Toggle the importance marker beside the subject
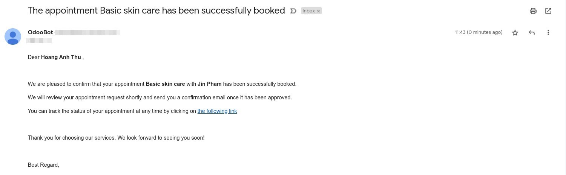Viewport: 566px width, 175px height. point(293,11)
